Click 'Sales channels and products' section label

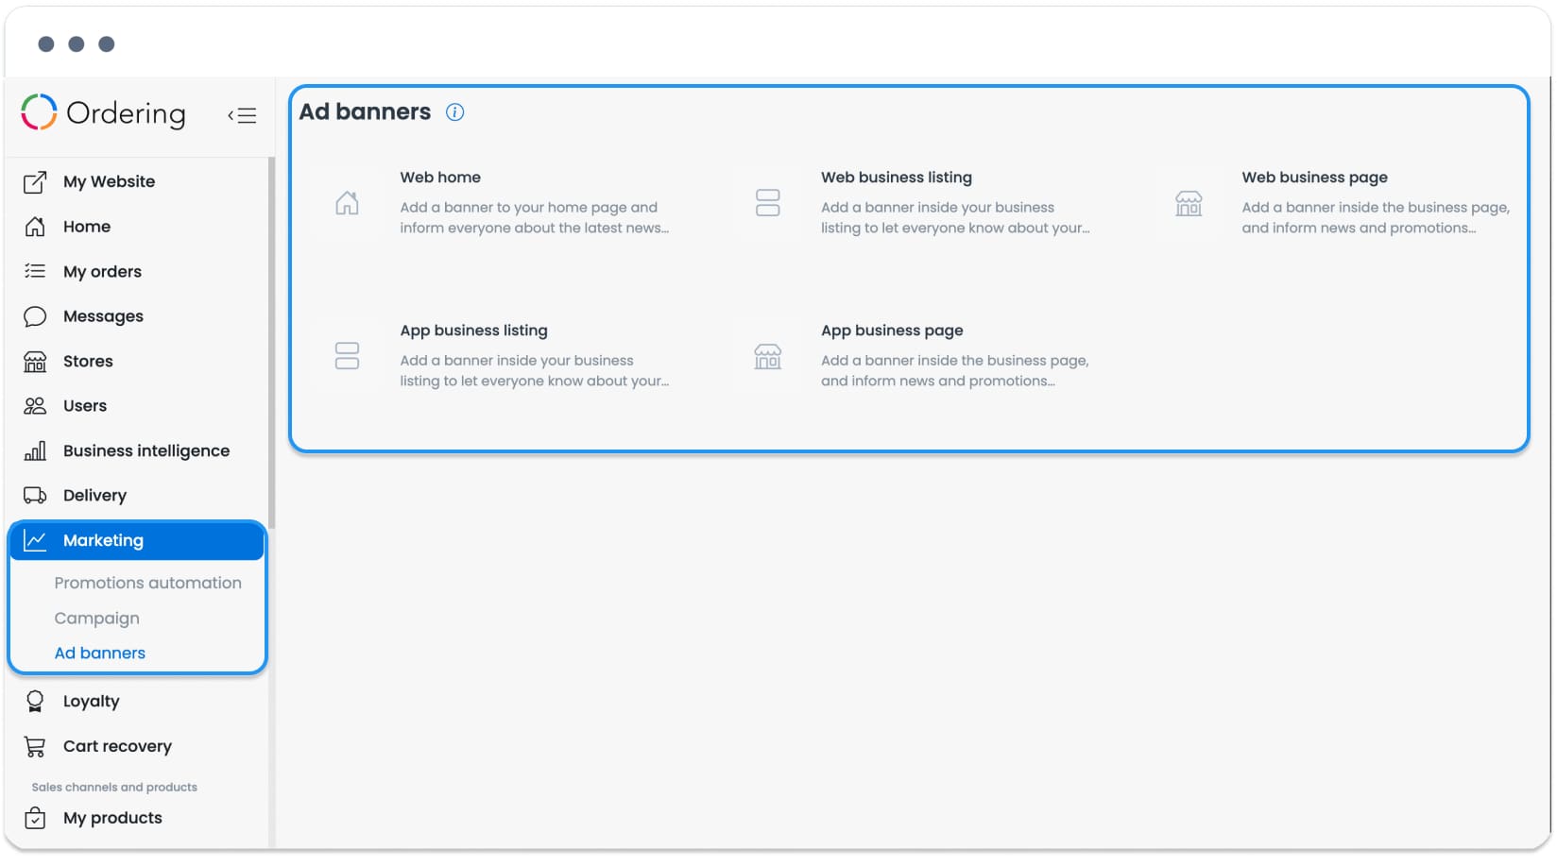(114, 787)
